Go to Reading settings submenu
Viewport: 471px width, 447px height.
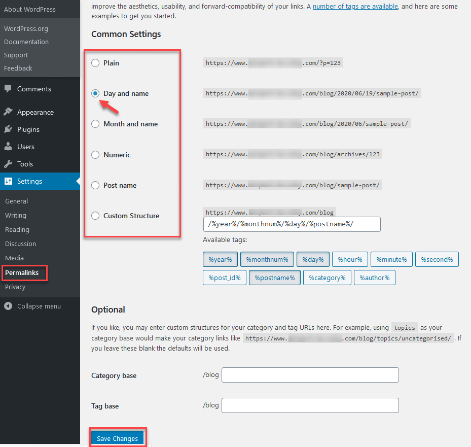point(17,230)
